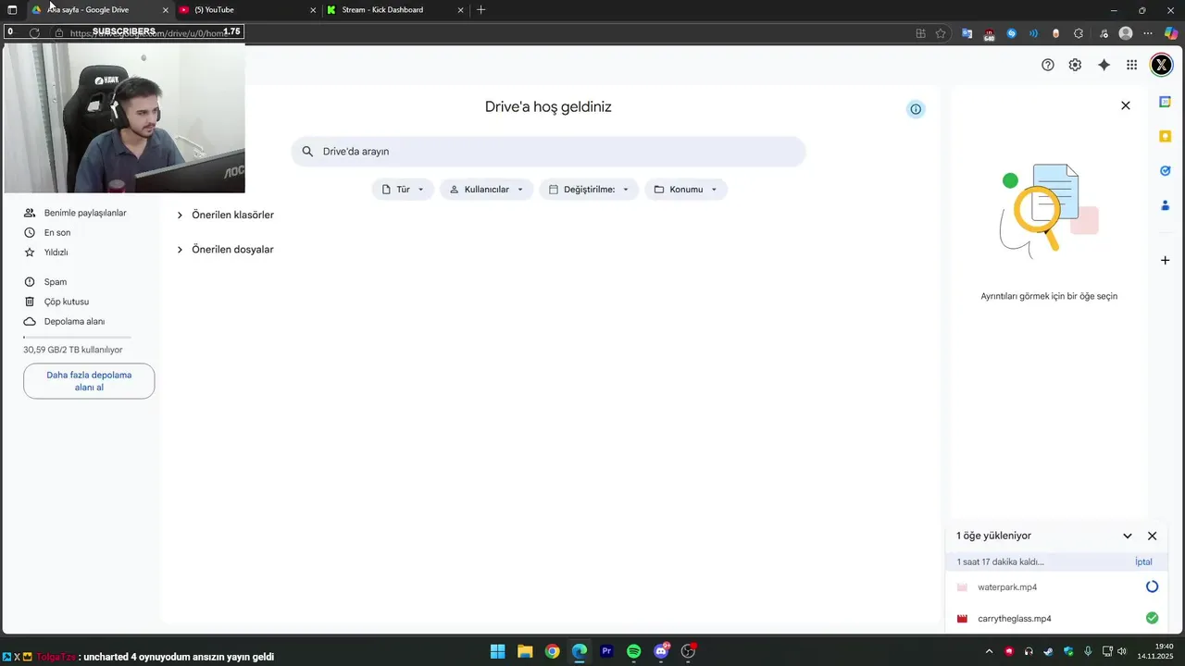This screenshot has width=1185, height=666.
Task: Open Discord from the taskbar
Action: tap(661, 651)
